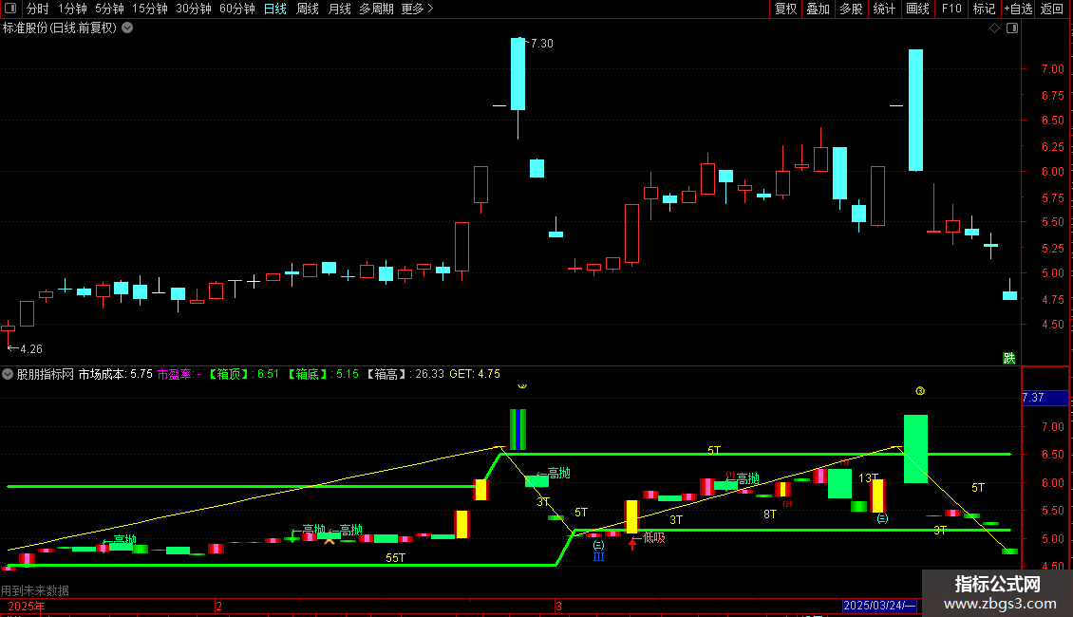Toggle the left sidebar panel icon
This screenshot has width=1073, height=617.
[10, 9]
